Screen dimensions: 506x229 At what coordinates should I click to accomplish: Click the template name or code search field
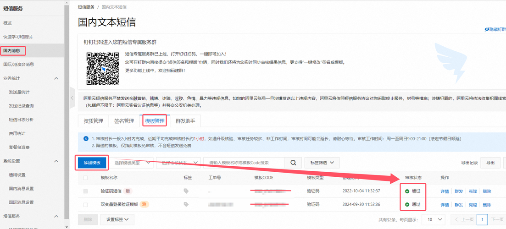coord(244,163)
